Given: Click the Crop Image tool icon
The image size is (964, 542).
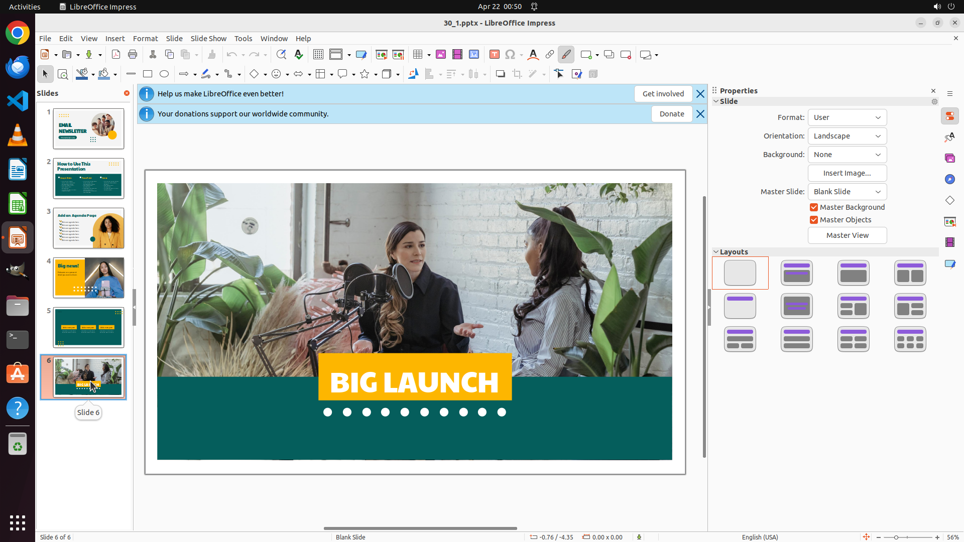Looking at the screenshot, I should tap(517, 74).
